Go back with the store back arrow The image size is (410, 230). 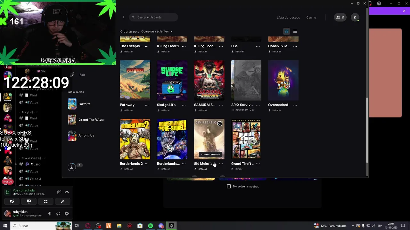(x=123, y=17)
